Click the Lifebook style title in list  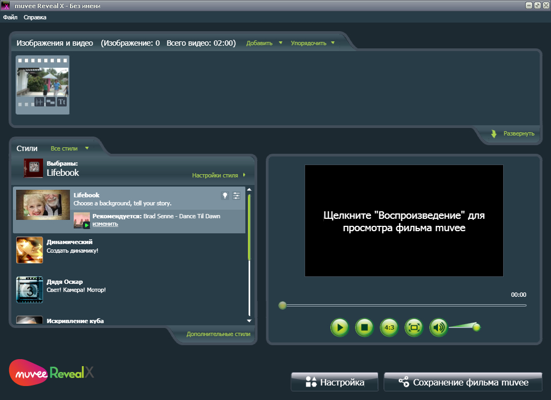(87, 195)
